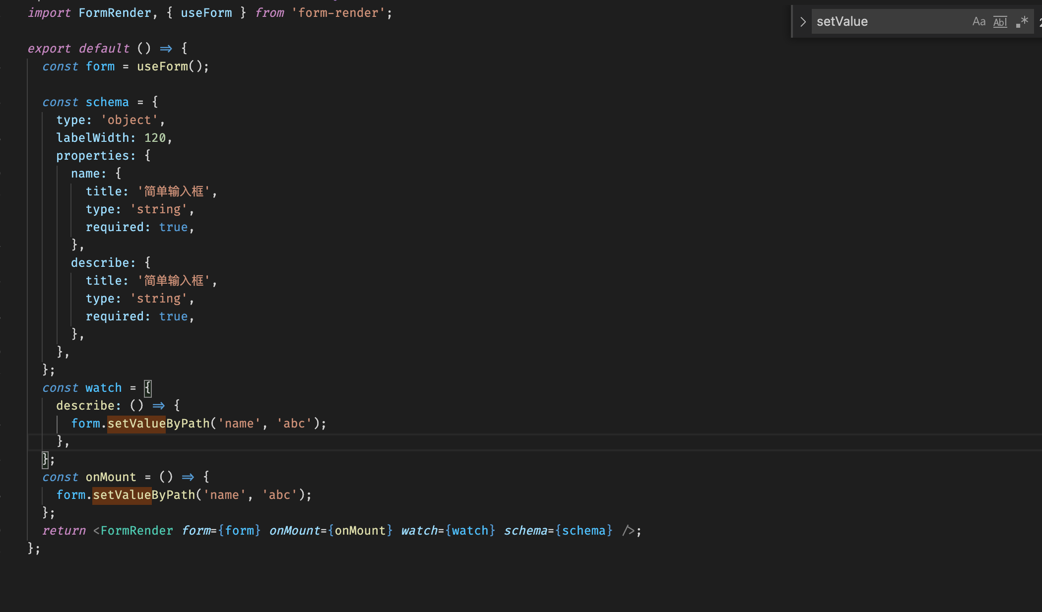
Task: Click the '简单输入框' title string
Action: pyautogui.click(x=174, y=191)
